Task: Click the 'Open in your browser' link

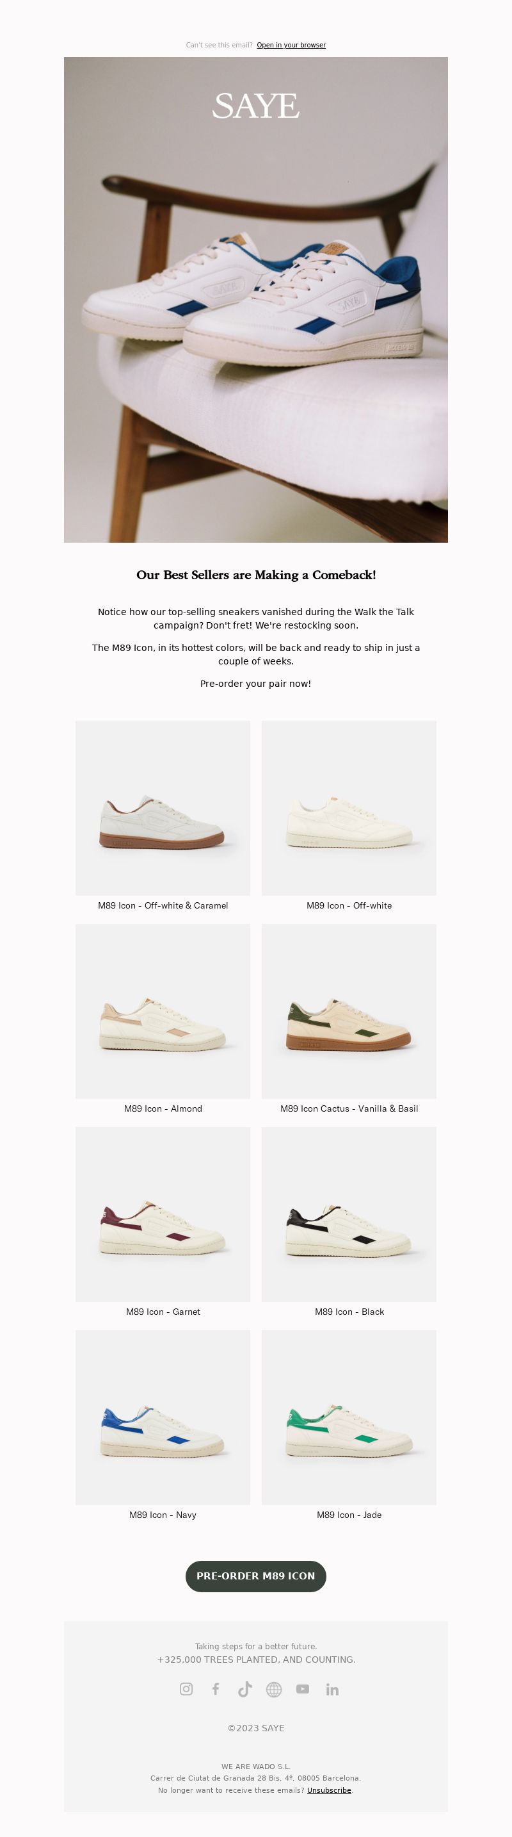Action: 291,45
